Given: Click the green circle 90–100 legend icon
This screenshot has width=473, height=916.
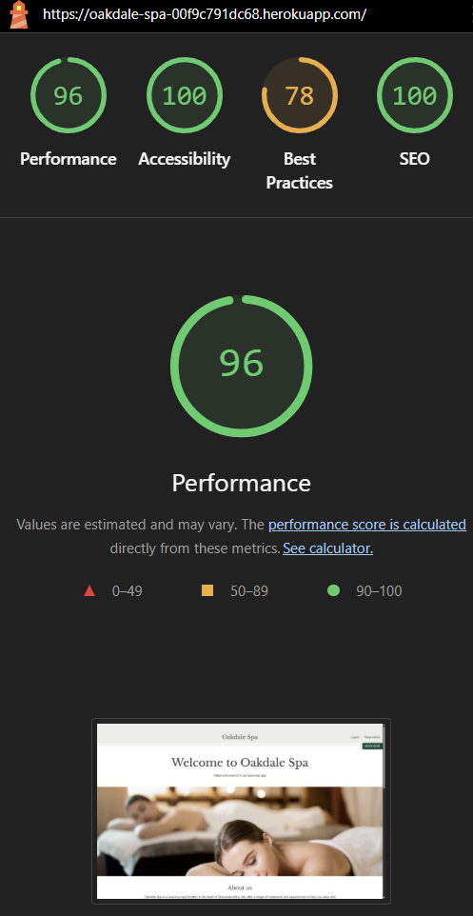Looking at the screenshot, I should point(333,591).
